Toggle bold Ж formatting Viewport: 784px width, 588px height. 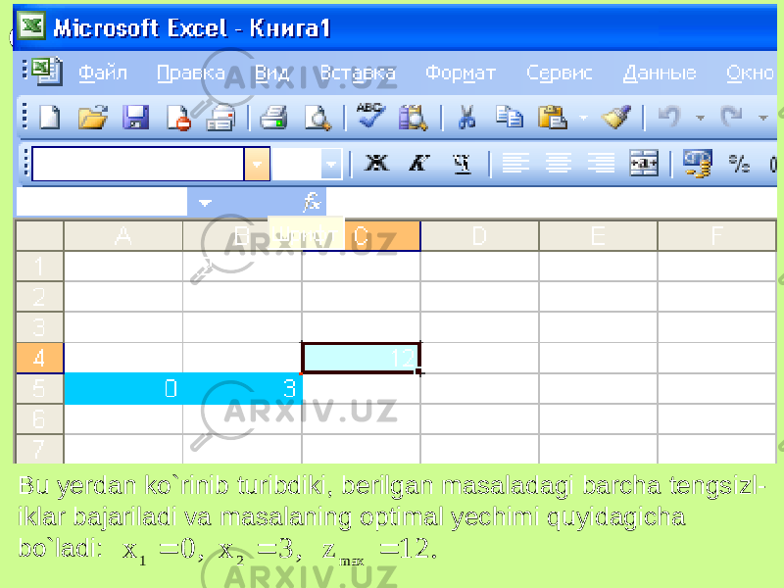point(376,163)
